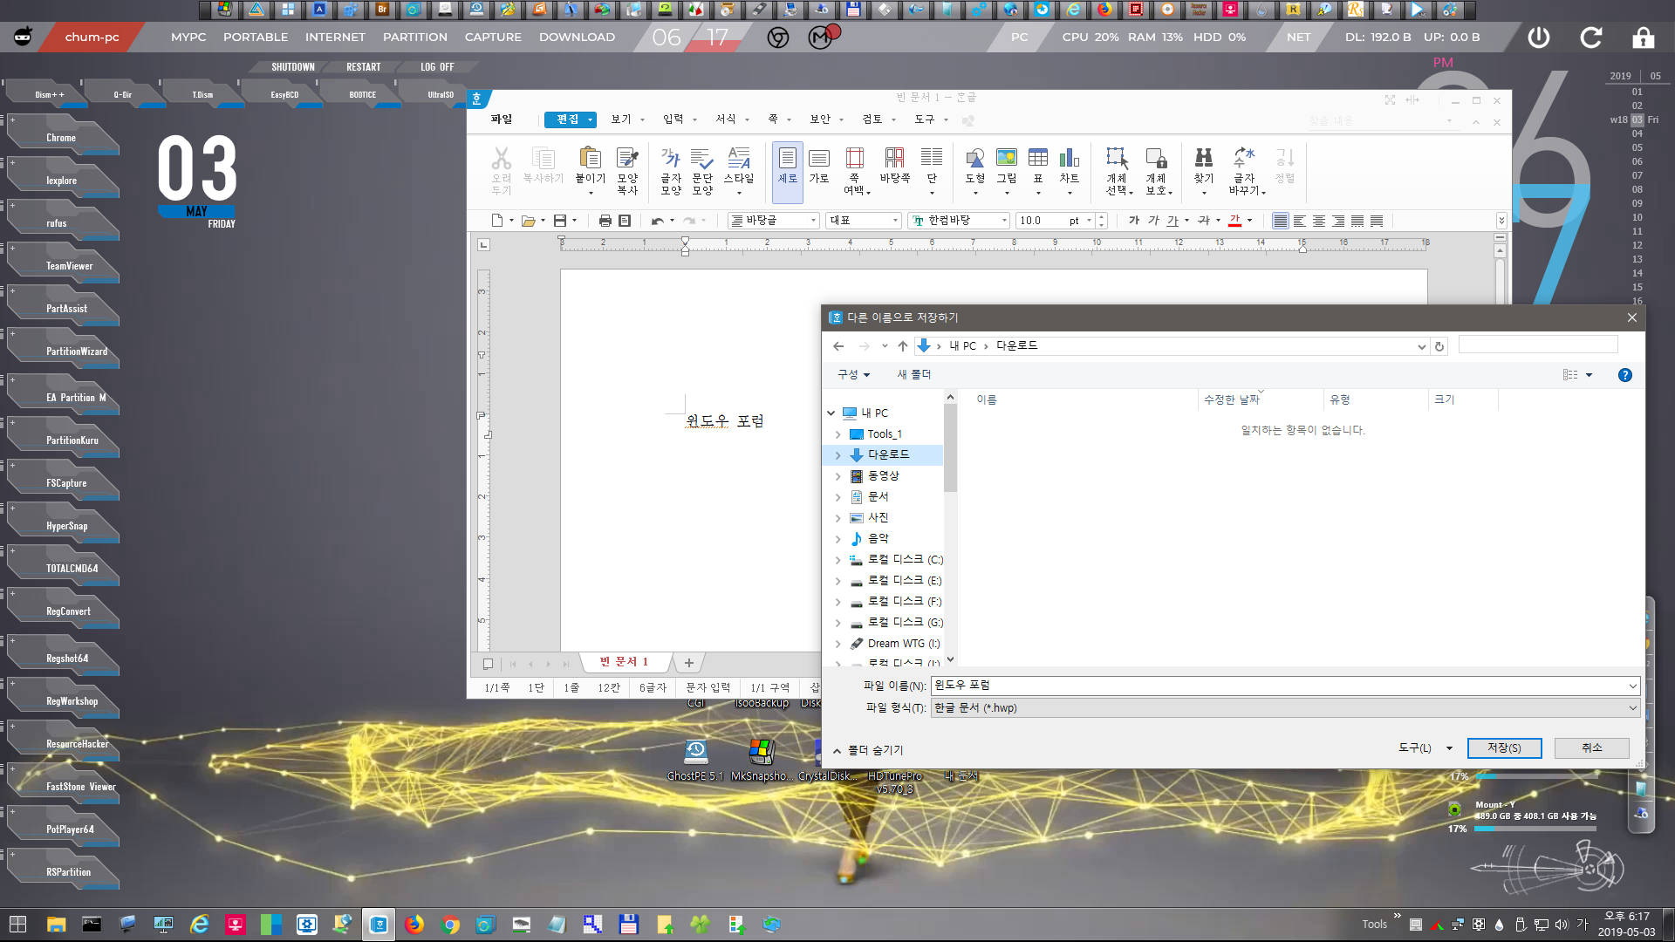Open the 서식 menu

click(x=732, y=119)
